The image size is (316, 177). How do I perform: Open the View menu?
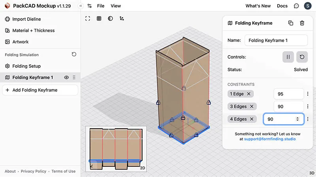[116, 6]
